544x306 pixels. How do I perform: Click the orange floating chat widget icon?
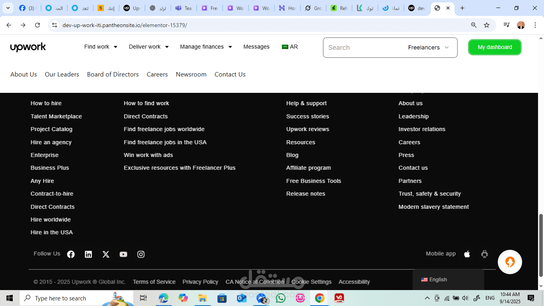tap(510, 262)
